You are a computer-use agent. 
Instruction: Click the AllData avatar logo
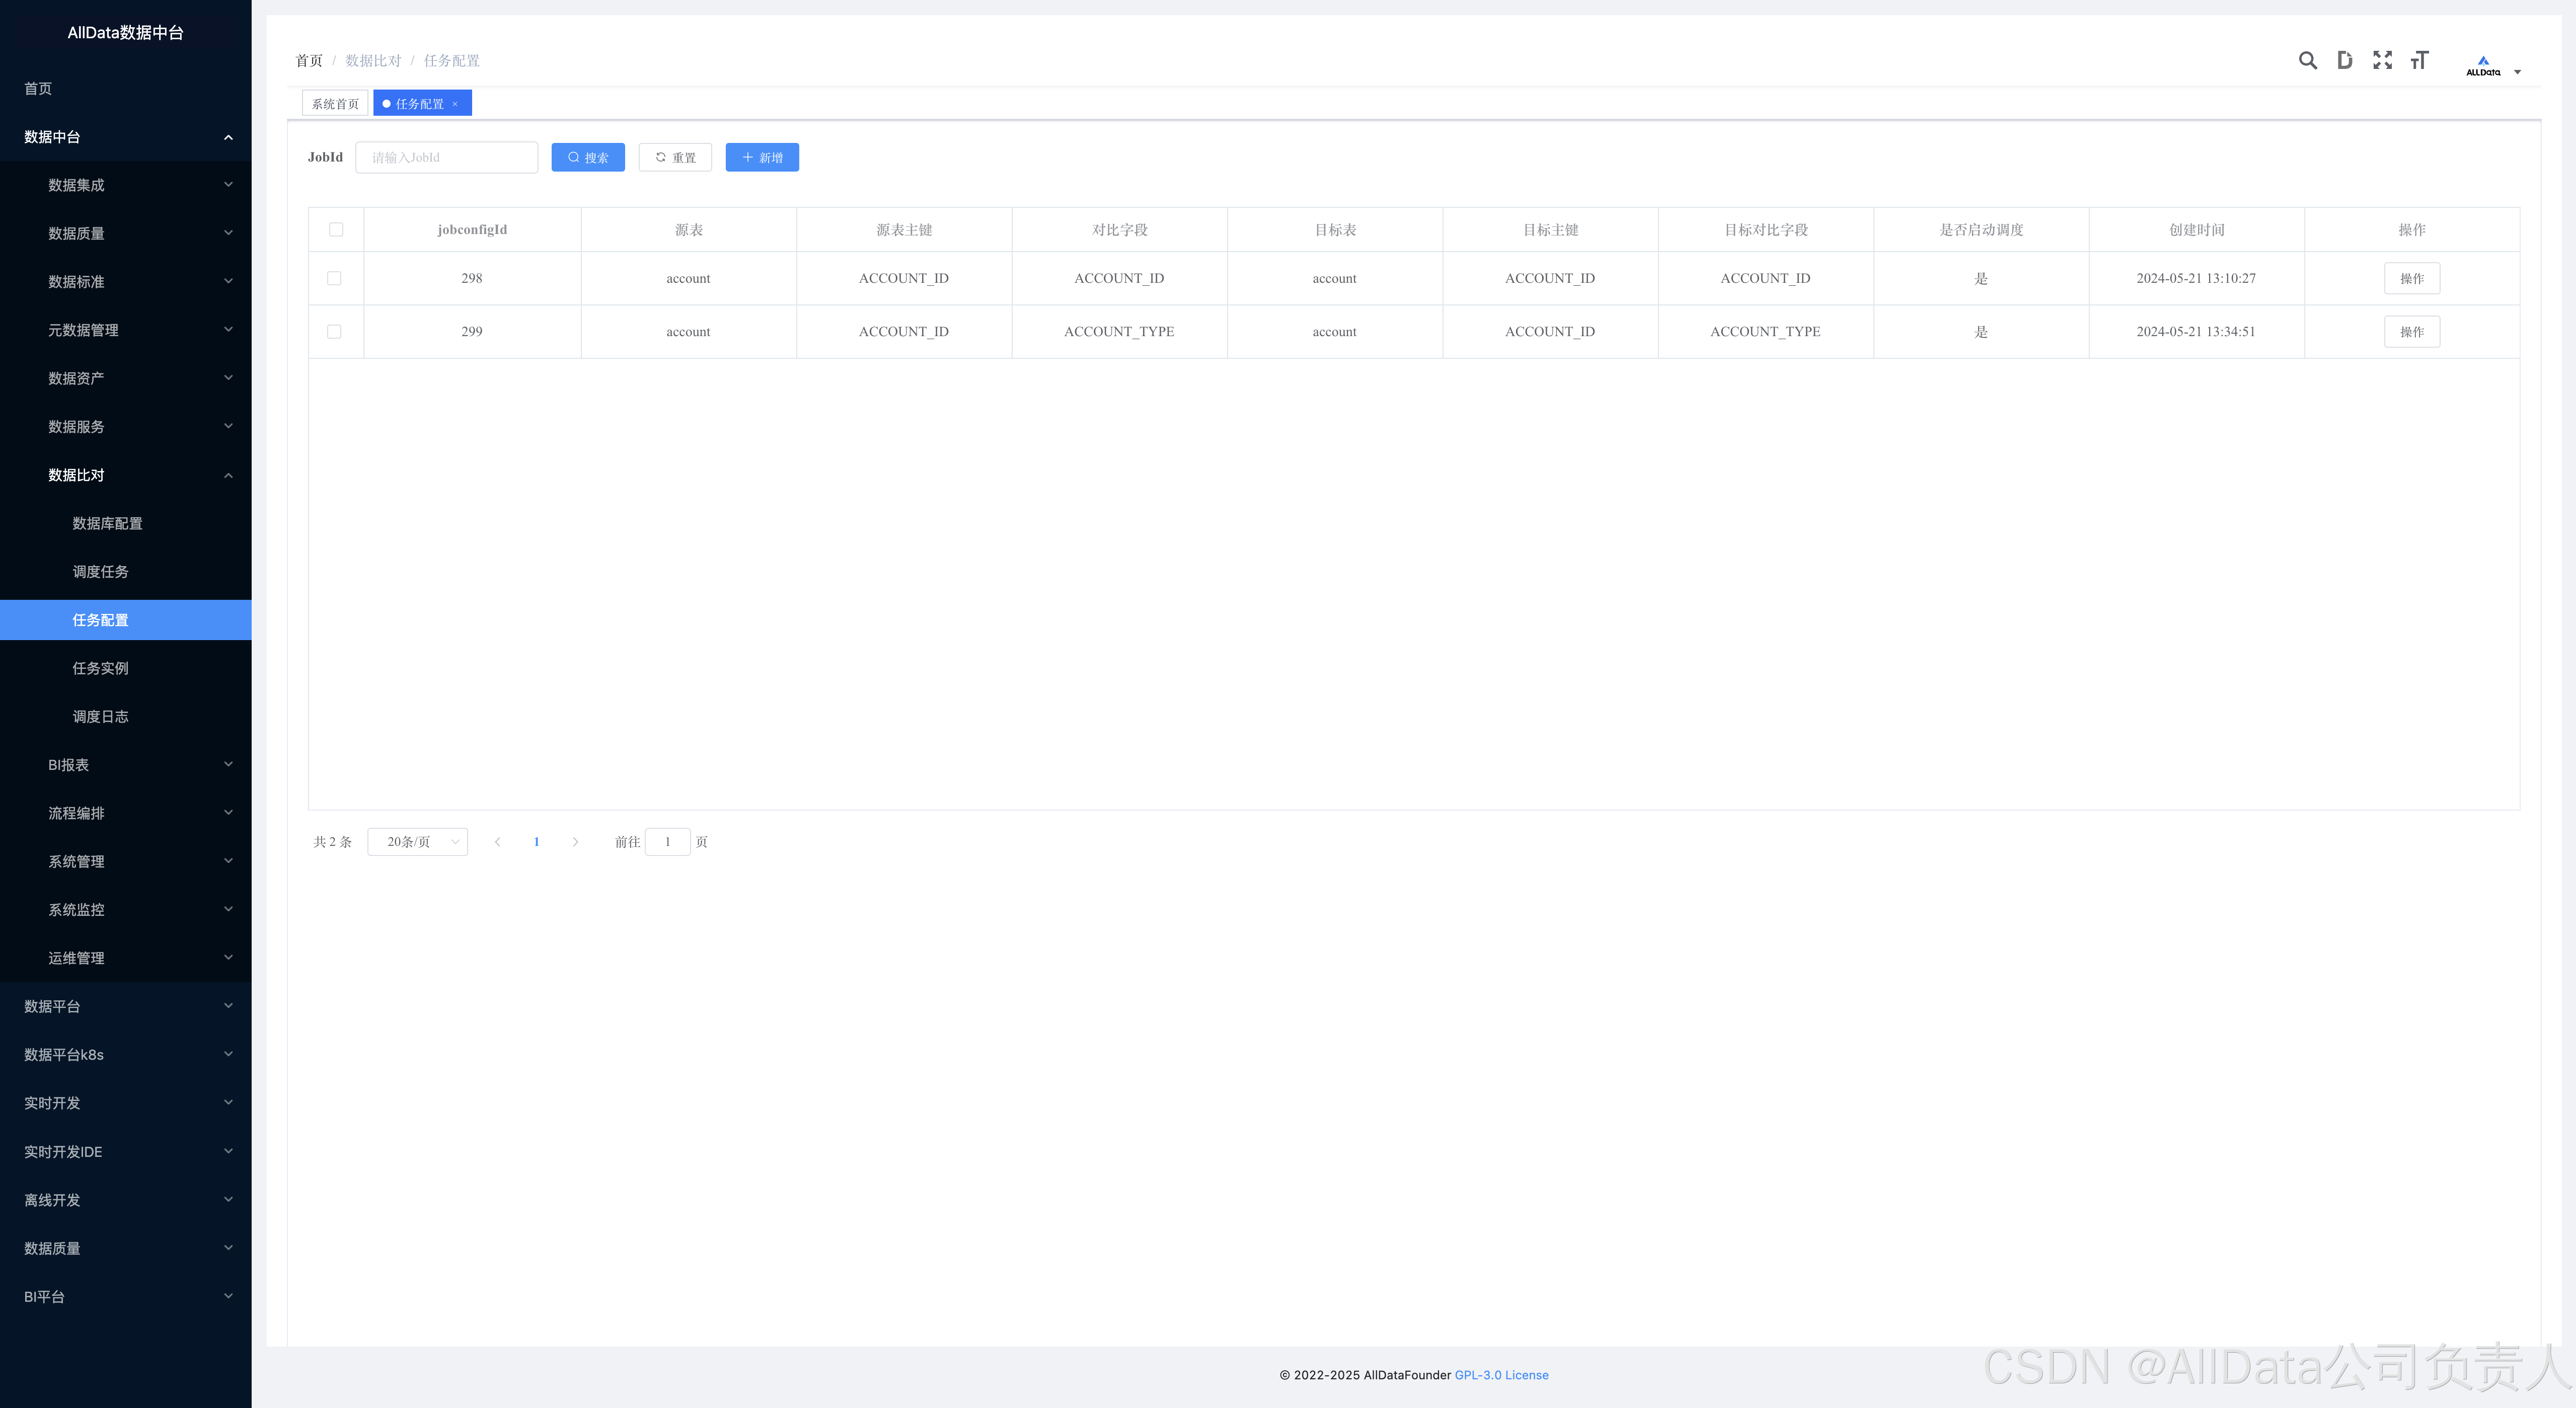click(2483, 66)
